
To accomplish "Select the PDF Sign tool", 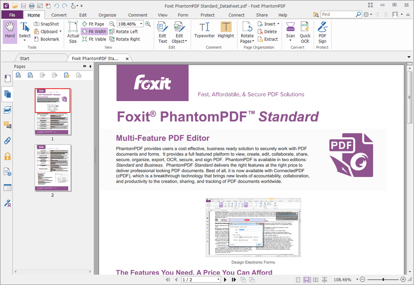I will click(322, 31).
